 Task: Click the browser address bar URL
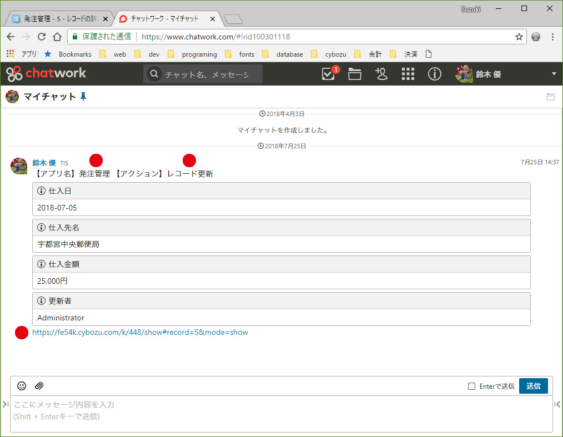click(x=216, y=37)
